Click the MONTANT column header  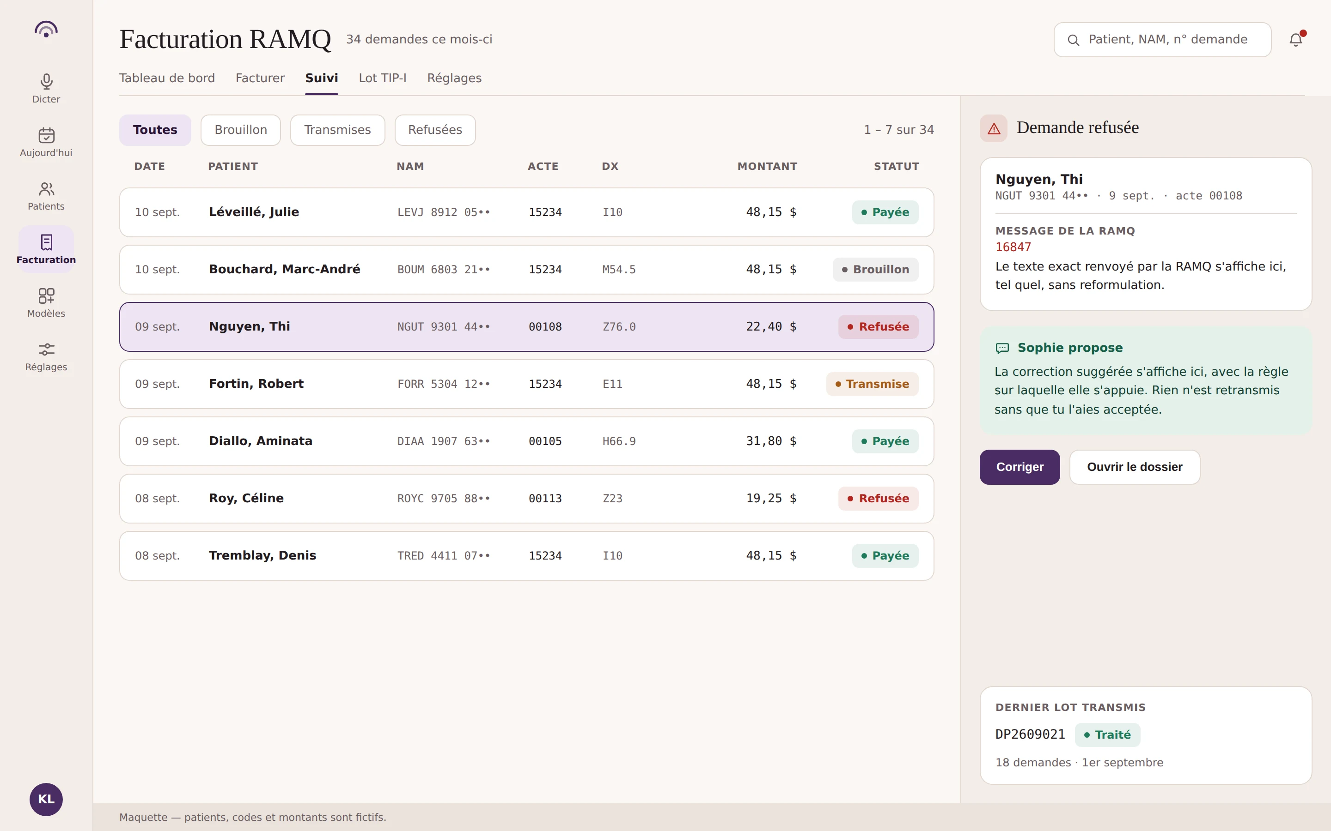[767, 167]
